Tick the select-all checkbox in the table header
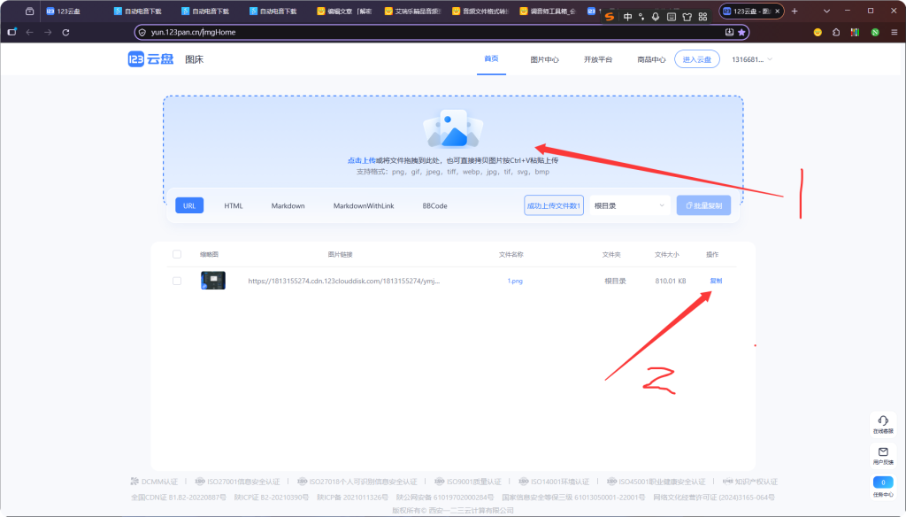Viewport: 906px width, 517px height. (177, 254)
